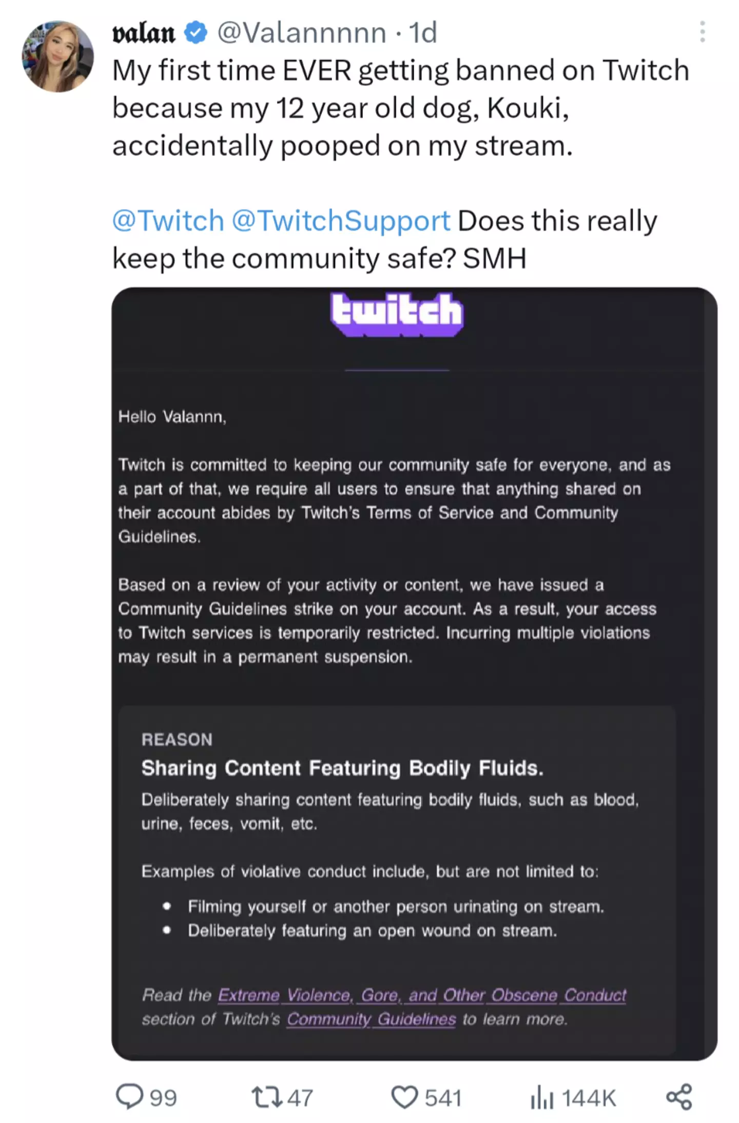
Task: Like the tweet with the heart icon
Action: tap(404, 1097)
